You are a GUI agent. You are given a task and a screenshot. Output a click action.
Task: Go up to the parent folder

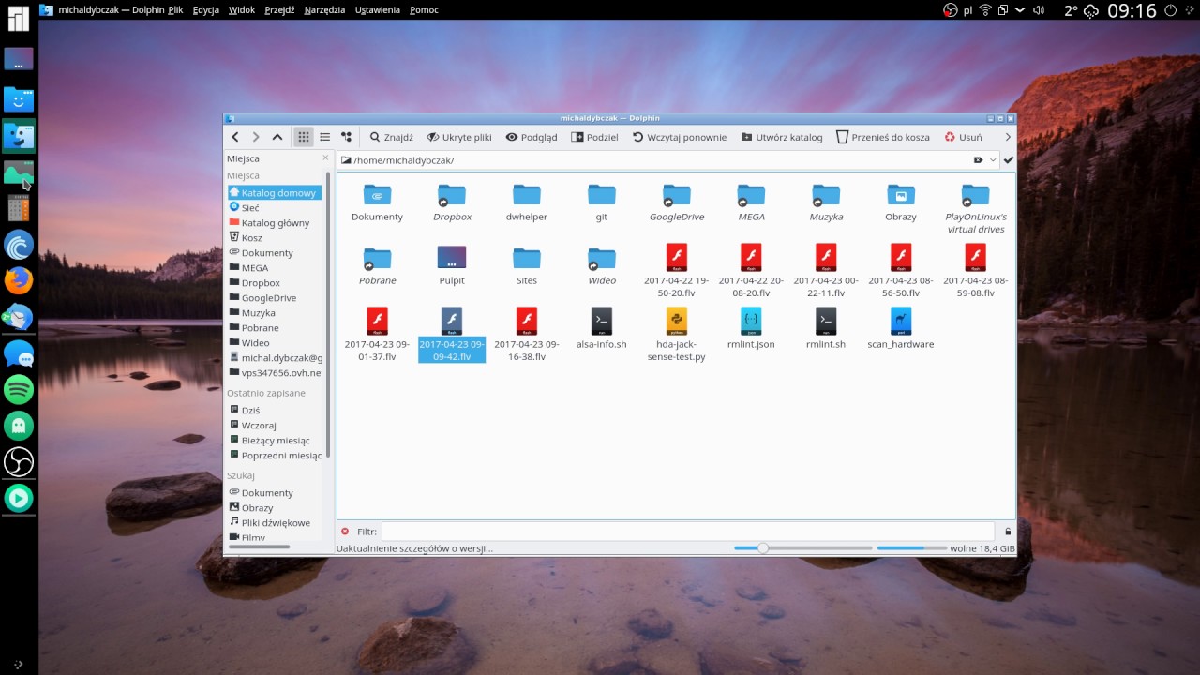[x=277, y=137]
